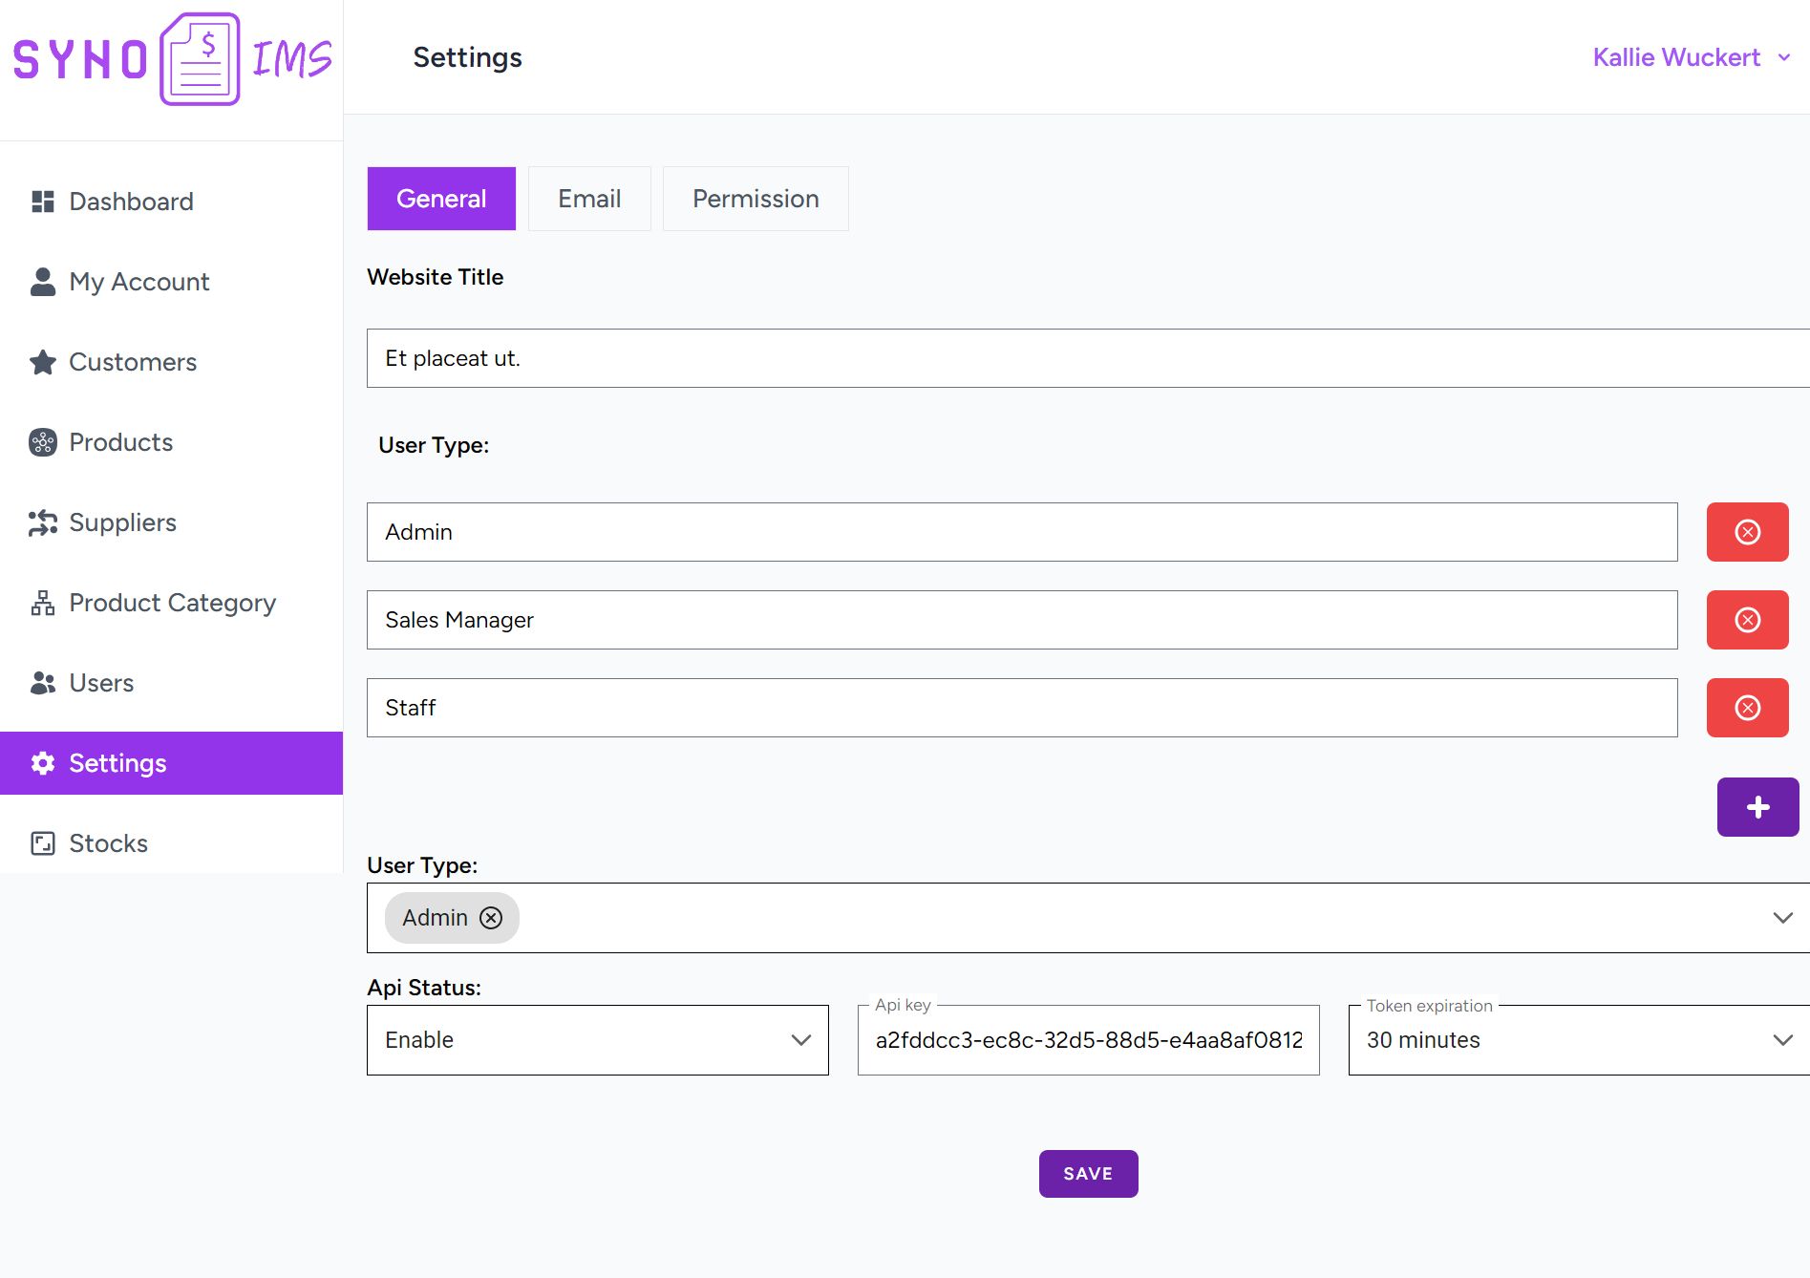Image resolution: width=1810 pixels, height=1278 pixels.
Task: Click the Suppliers sidebar icon
Action: [x=43, y=522]
